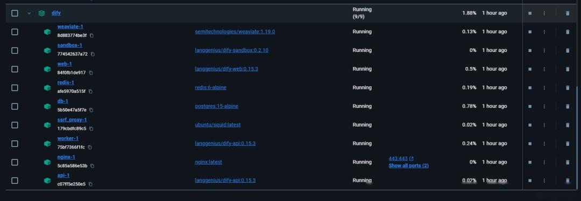This screenshot has height=201, width=581.
Task: Open more actions for worker-1
Action: [544, 143]
